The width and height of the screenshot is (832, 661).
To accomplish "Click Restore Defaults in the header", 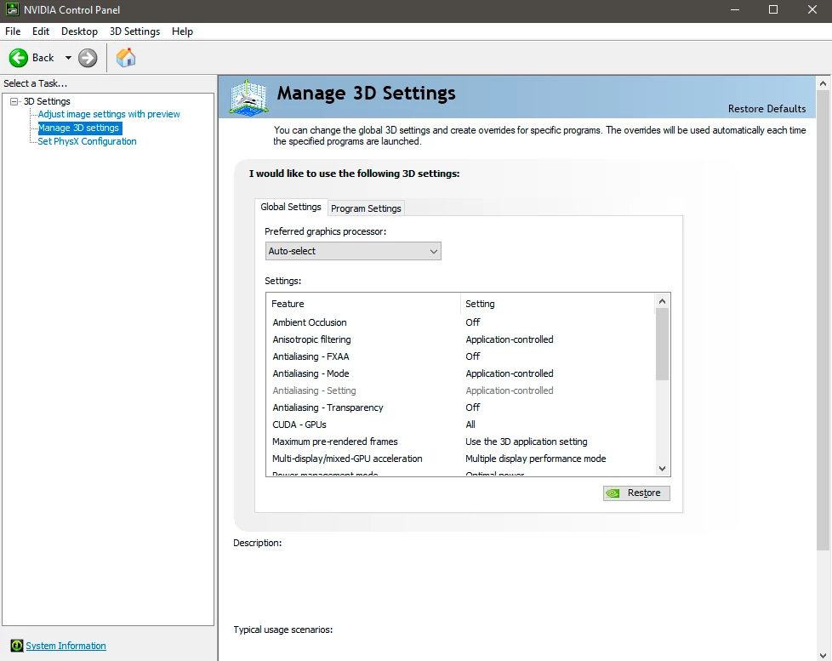I will pyautogui.click(x=766, y=109).
